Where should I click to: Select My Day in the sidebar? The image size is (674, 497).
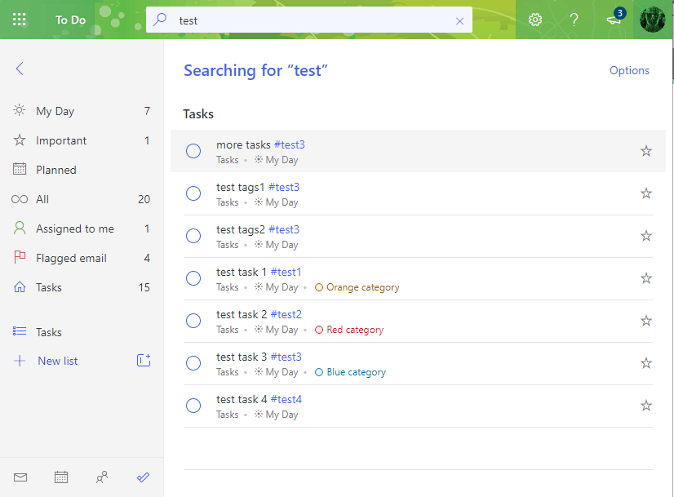pyautogui.click(x=55, y=111)
